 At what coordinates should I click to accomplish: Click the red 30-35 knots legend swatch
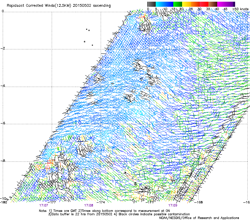coord(204,4)
